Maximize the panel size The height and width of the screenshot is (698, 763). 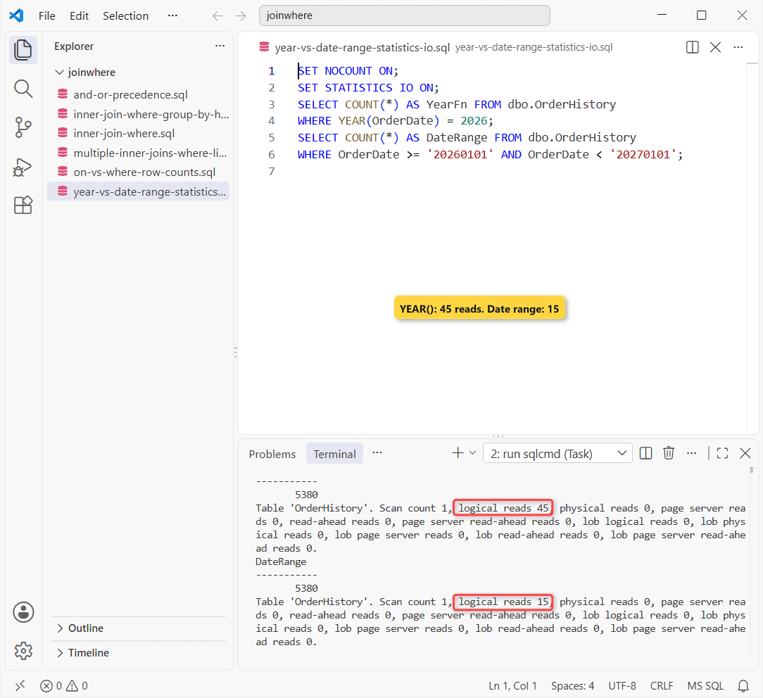pyautogui.click(x=723, y=453)
